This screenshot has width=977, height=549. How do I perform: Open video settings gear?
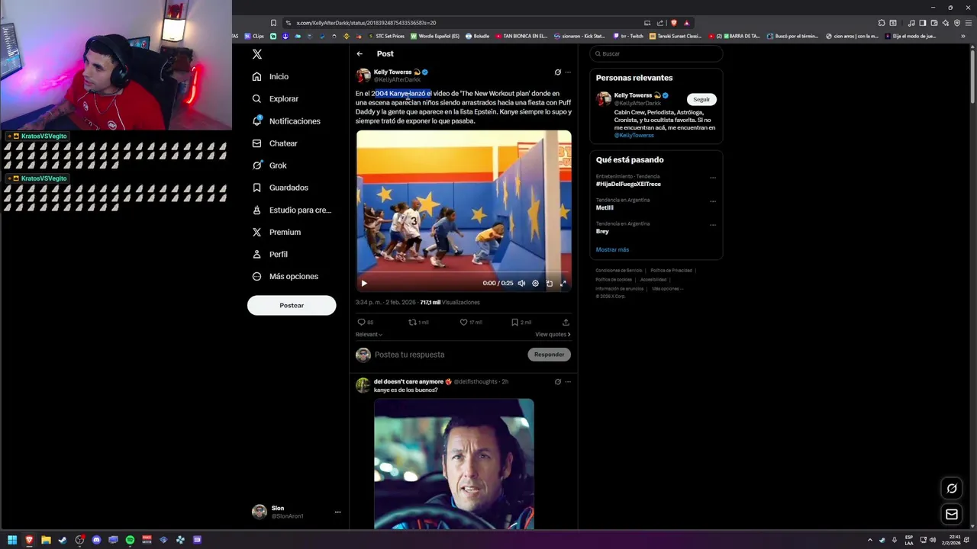click(x=535, y=283)
